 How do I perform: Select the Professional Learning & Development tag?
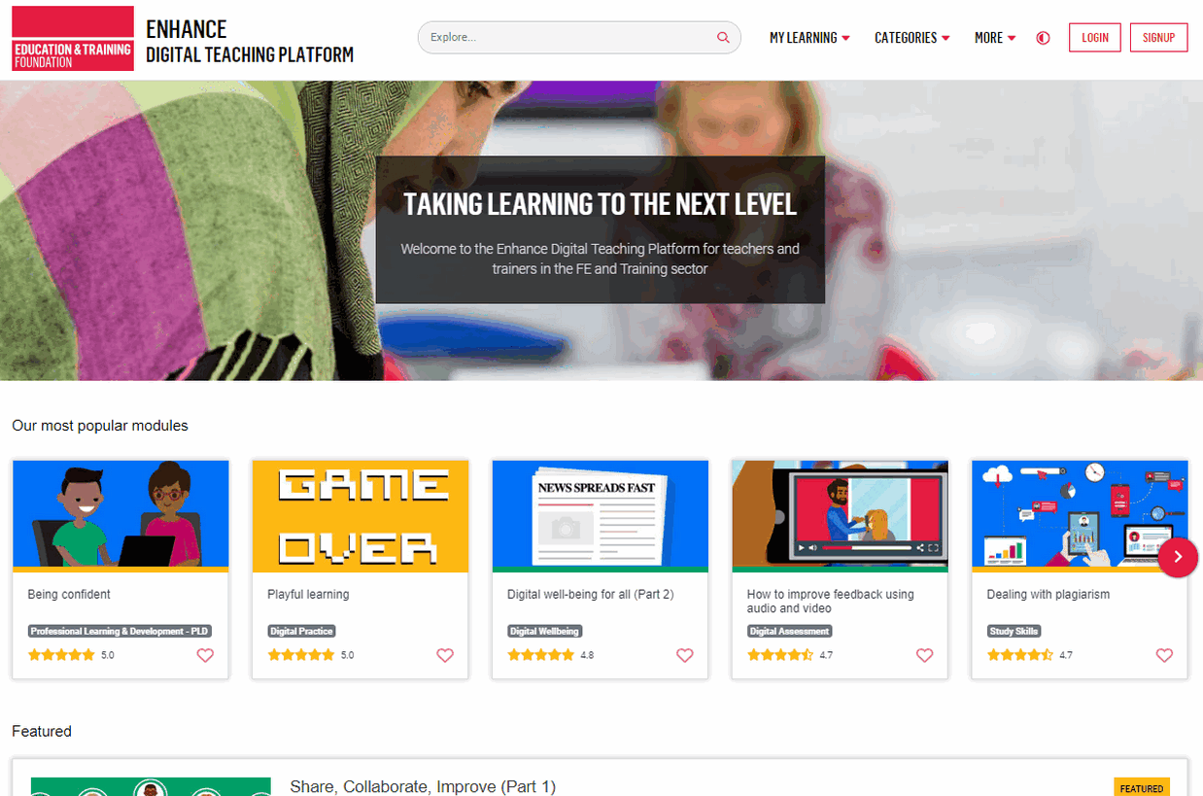[120, 631]
